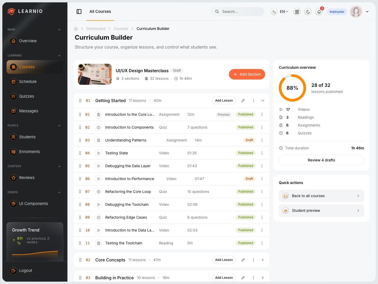Select the All Courses tab
Screen dimensions: 378x284
[x=100, y=12]
